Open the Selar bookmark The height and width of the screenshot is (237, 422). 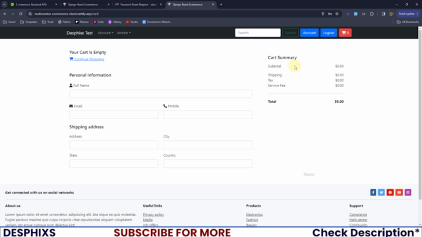point(98,22)
